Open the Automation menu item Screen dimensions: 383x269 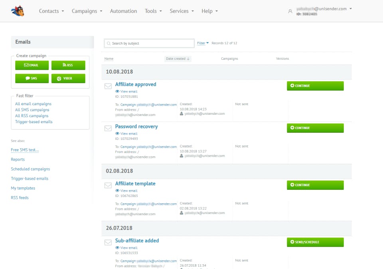coord(123,11)
